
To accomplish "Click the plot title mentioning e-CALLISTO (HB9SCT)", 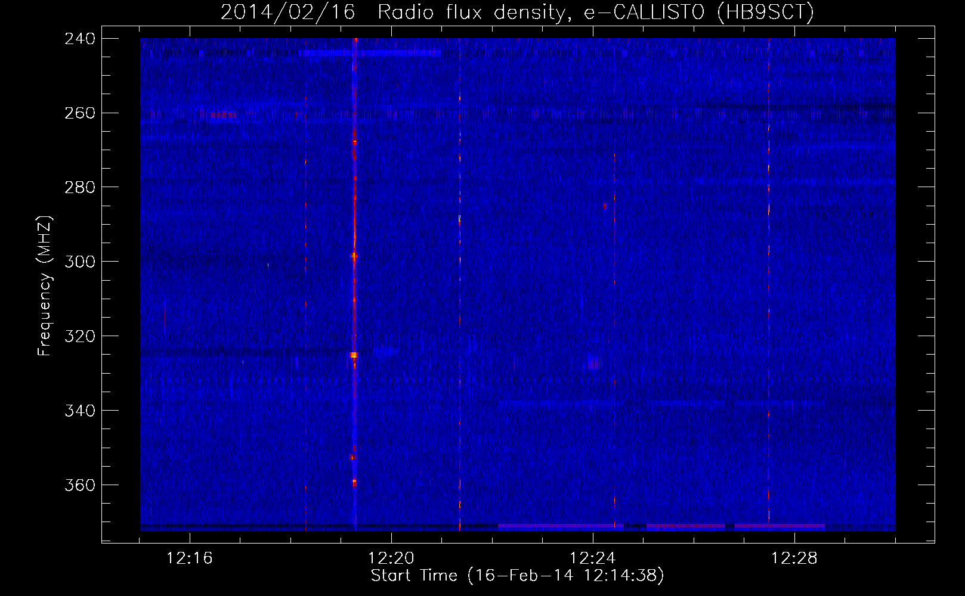I will [517, 12].
